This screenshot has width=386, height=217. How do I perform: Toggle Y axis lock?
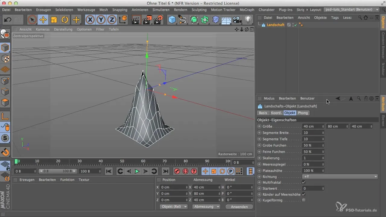(101, 20)
